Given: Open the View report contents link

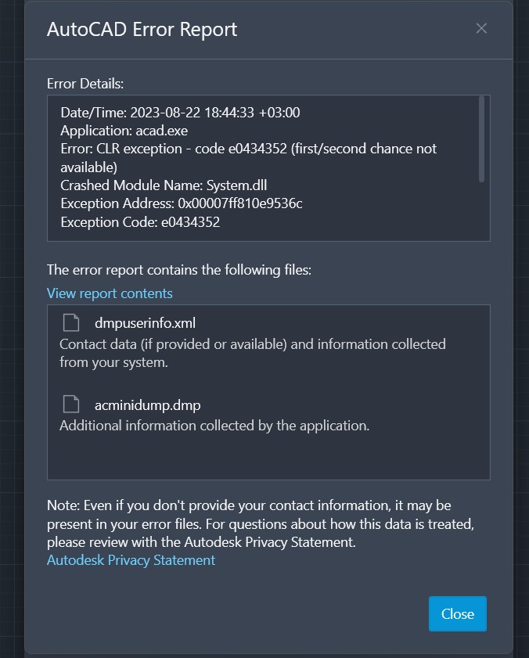Looking at the screenshot, I should [x=110, y=293].
